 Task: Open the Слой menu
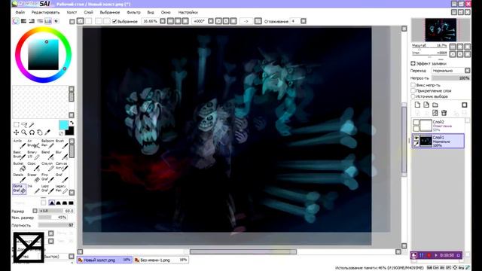[x=89, y=12]
